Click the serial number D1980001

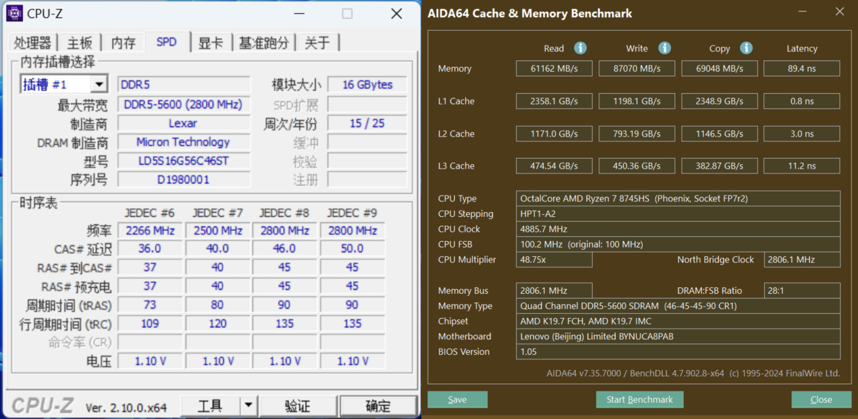184,179
